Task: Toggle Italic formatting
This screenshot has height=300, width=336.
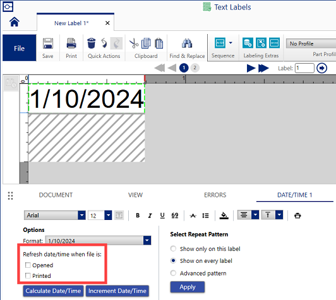Action: click(x=150, y=216)
